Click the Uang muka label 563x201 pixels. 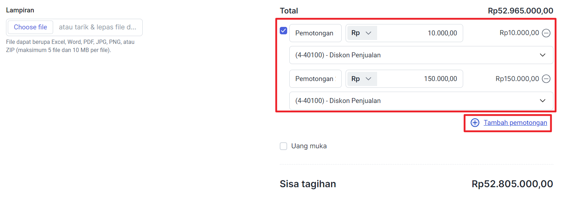coord(309,146)
